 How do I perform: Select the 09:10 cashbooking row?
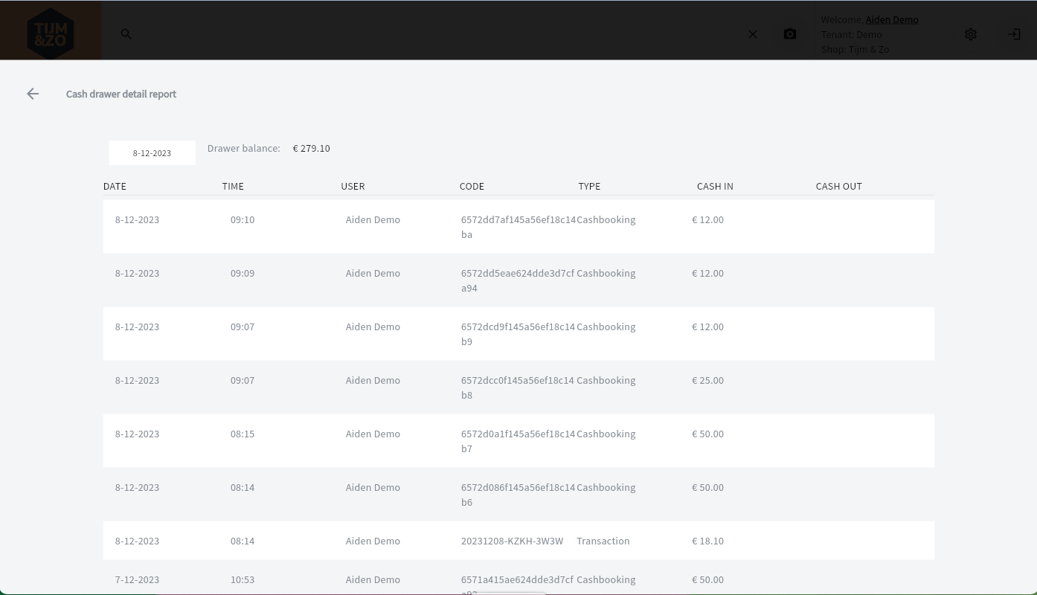click(518, 227)
